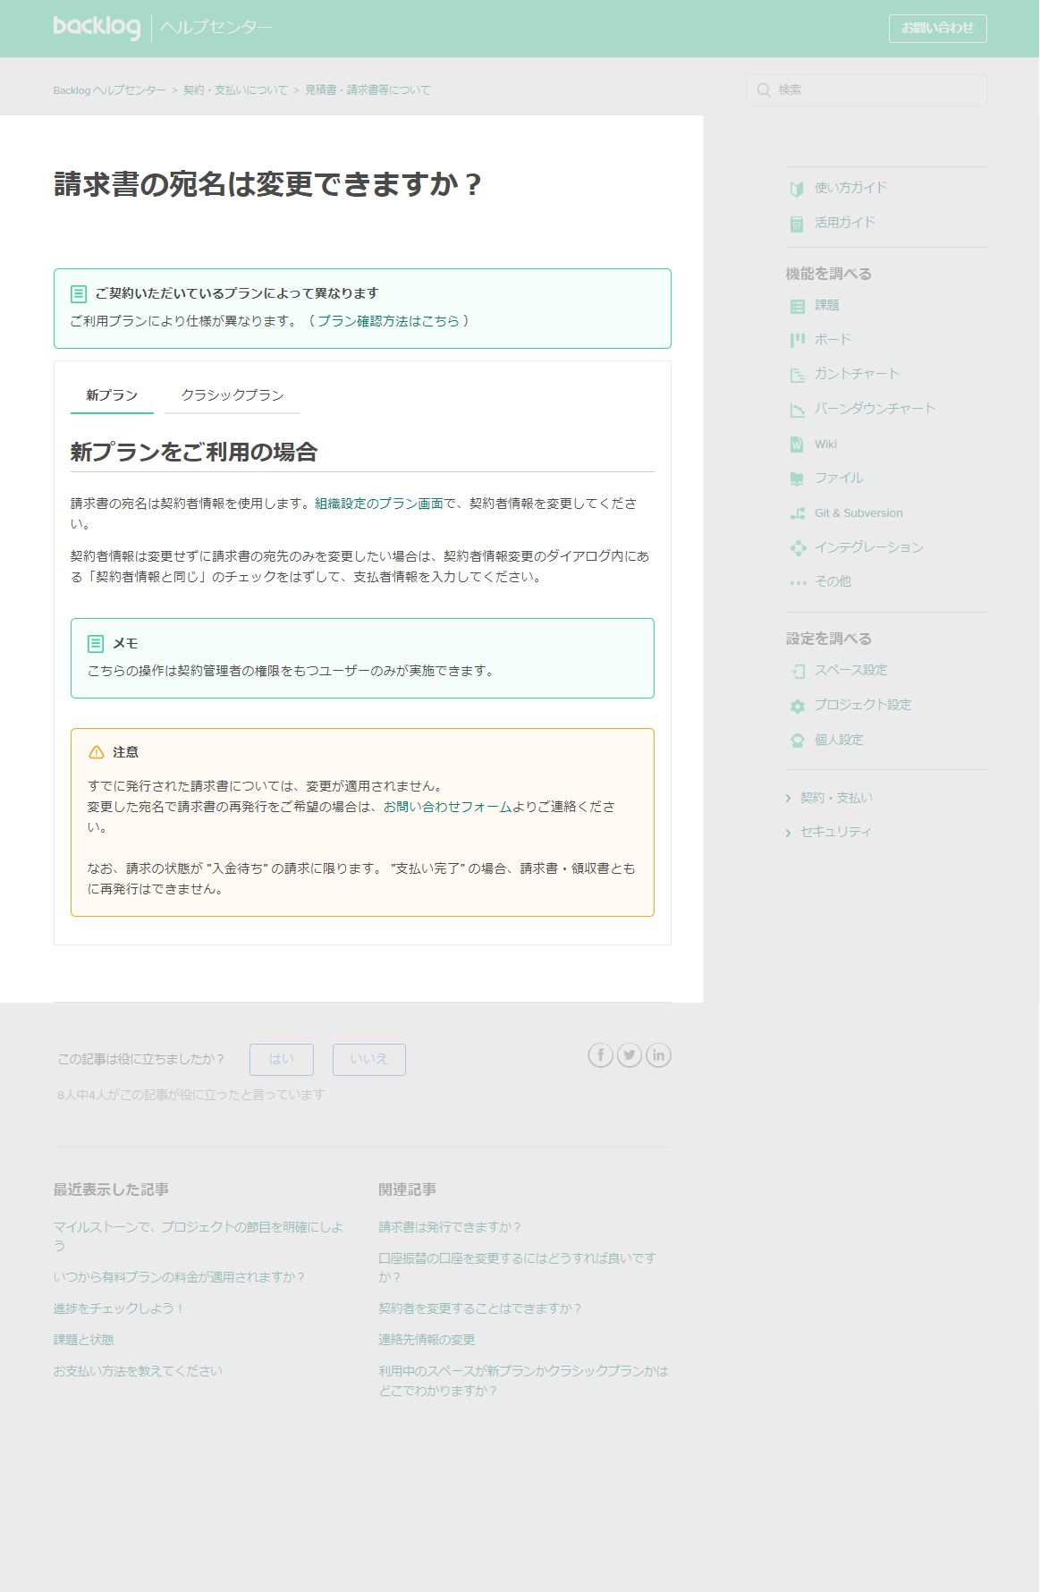This screenshot has height=1592, width=1040.
Task: Click the 課題 list icon
Action: [x=797, y=306]
